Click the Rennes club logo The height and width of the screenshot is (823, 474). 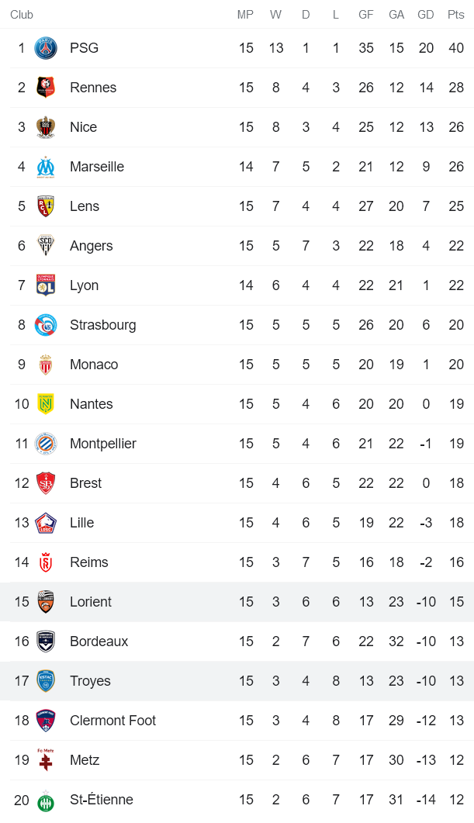[x=46, y=88]
